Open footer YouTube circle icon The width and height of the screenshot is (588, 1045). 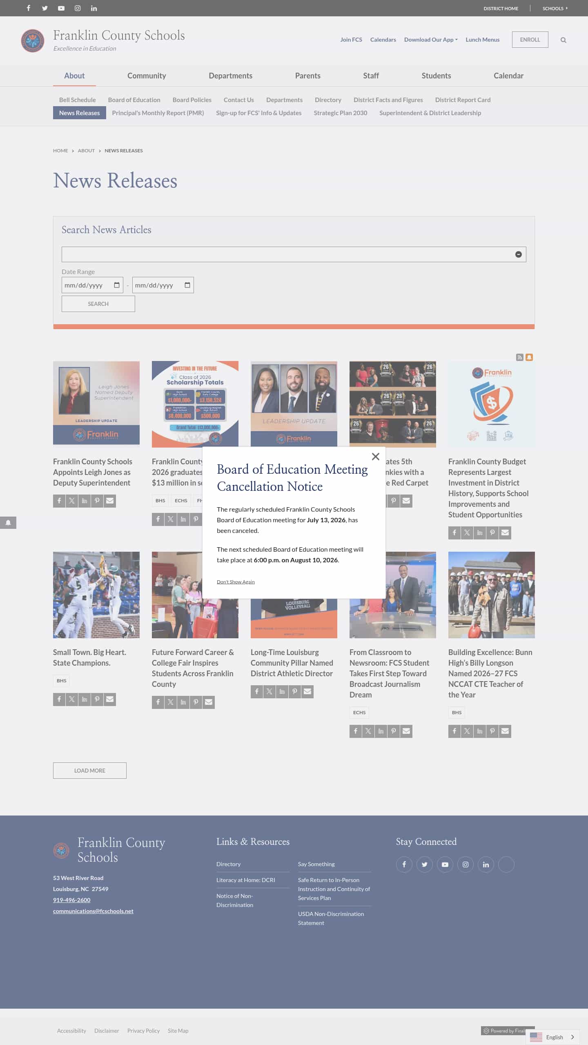pos(445,865)
